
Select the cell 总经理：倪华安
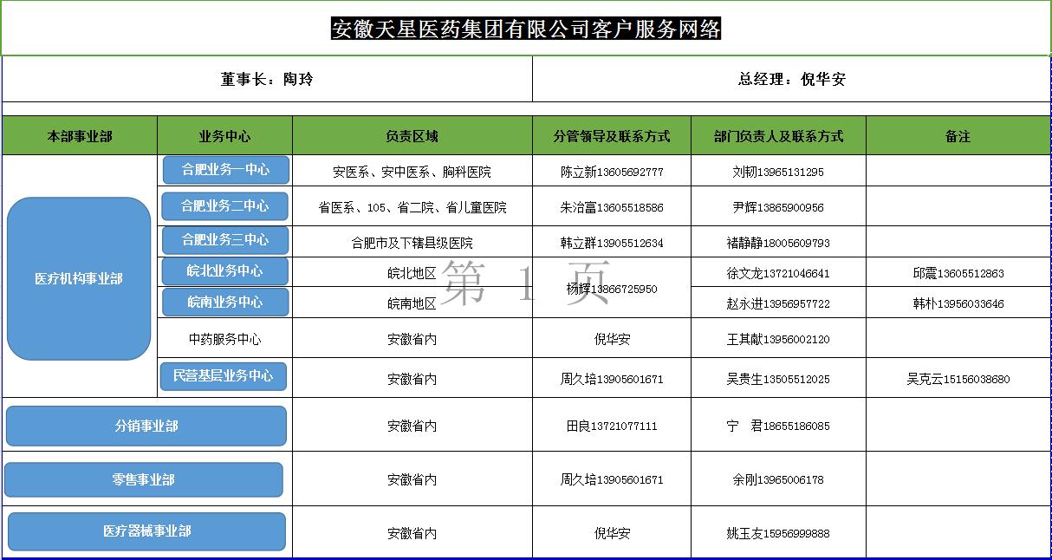point(791,79)
